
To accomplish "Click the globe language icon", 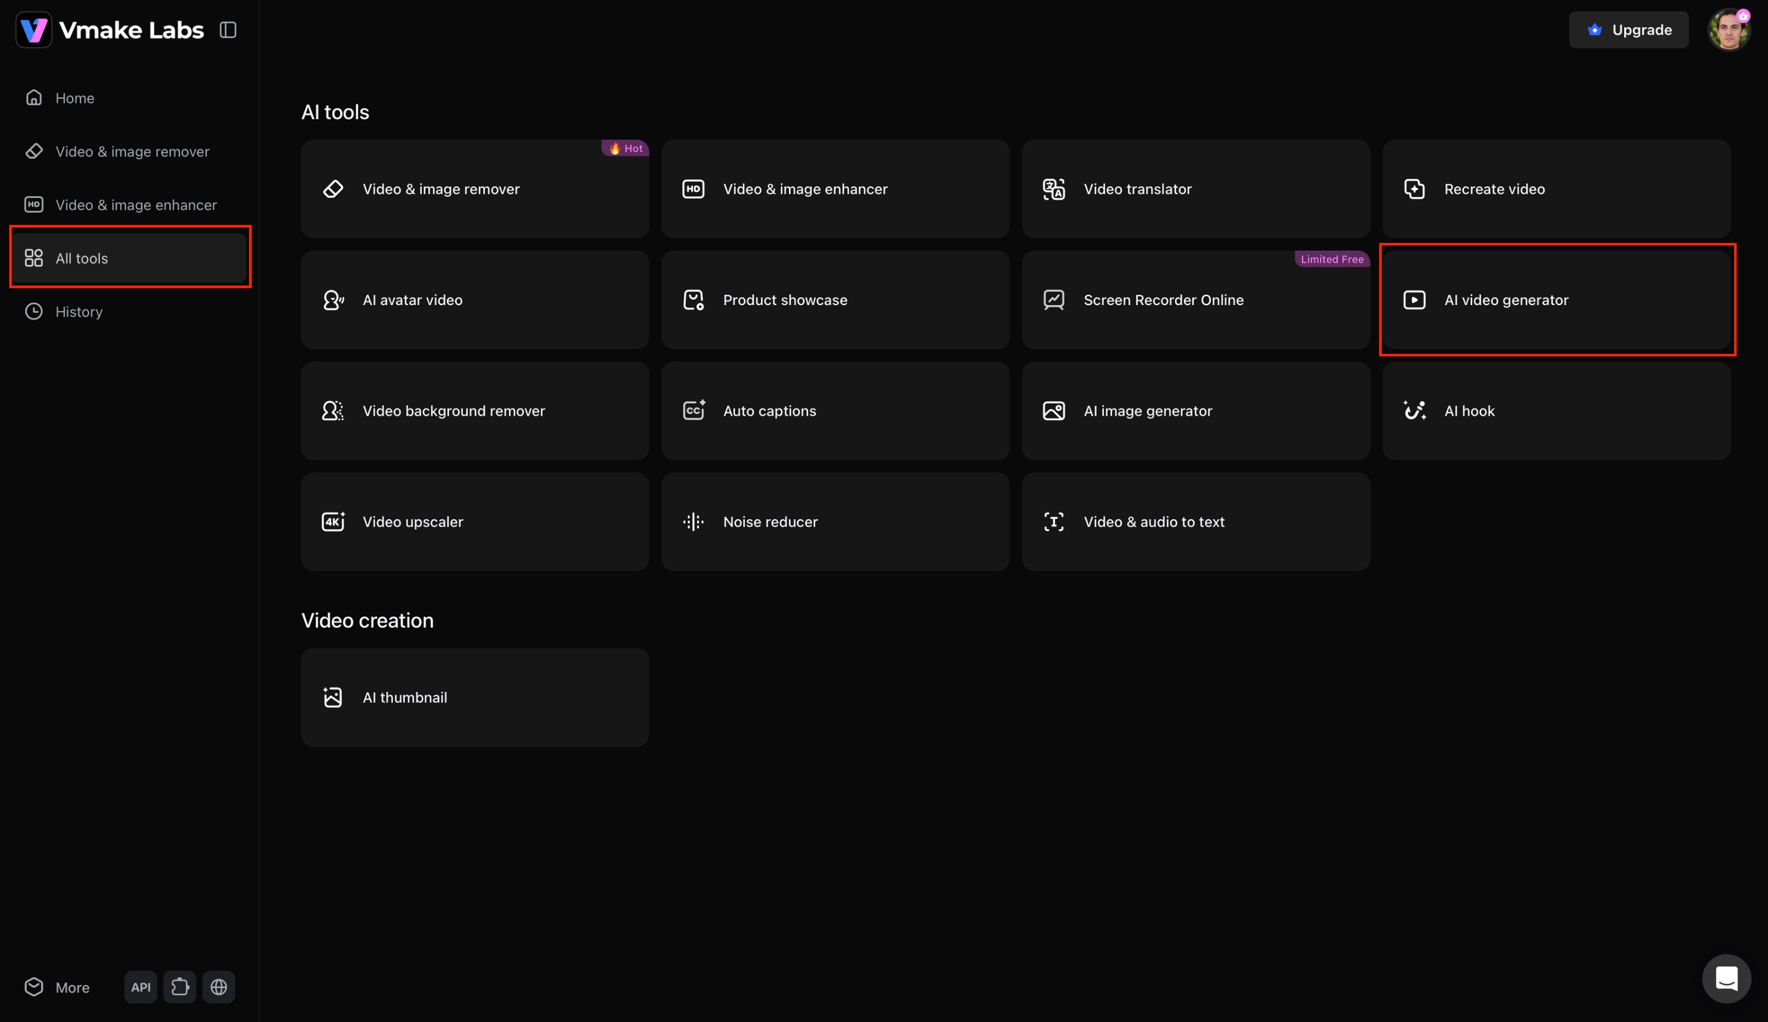I will (x=219, y=987).
